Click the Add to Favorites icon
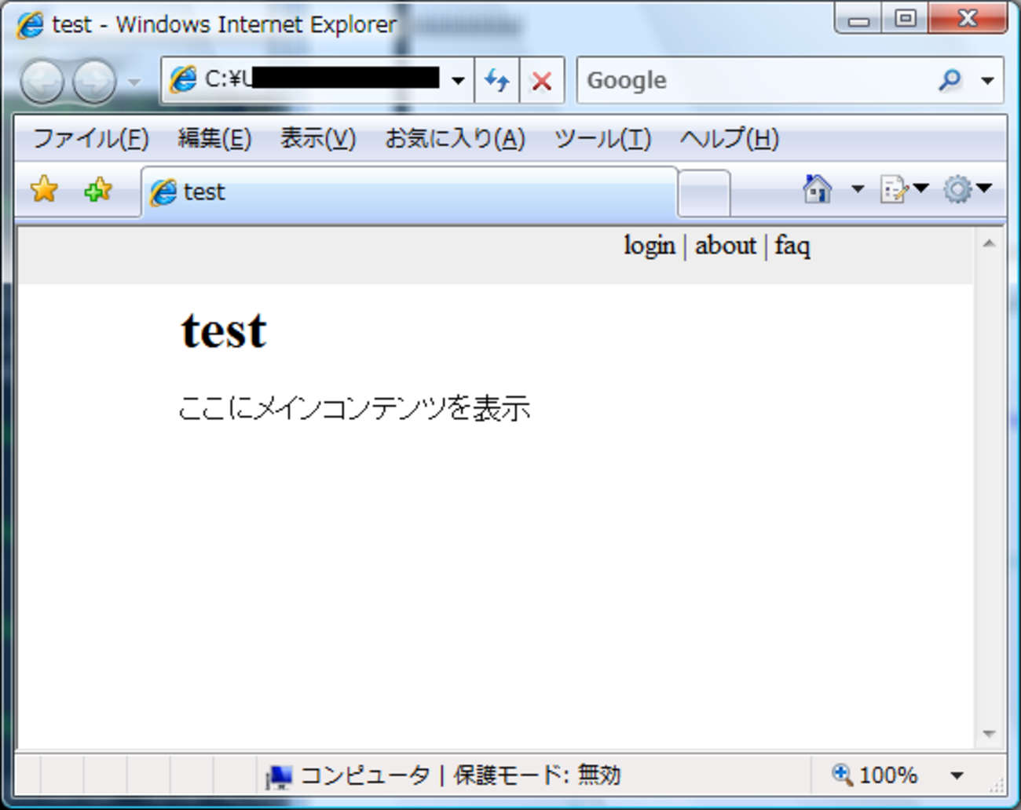1021x810 pixels. [97, 189]
